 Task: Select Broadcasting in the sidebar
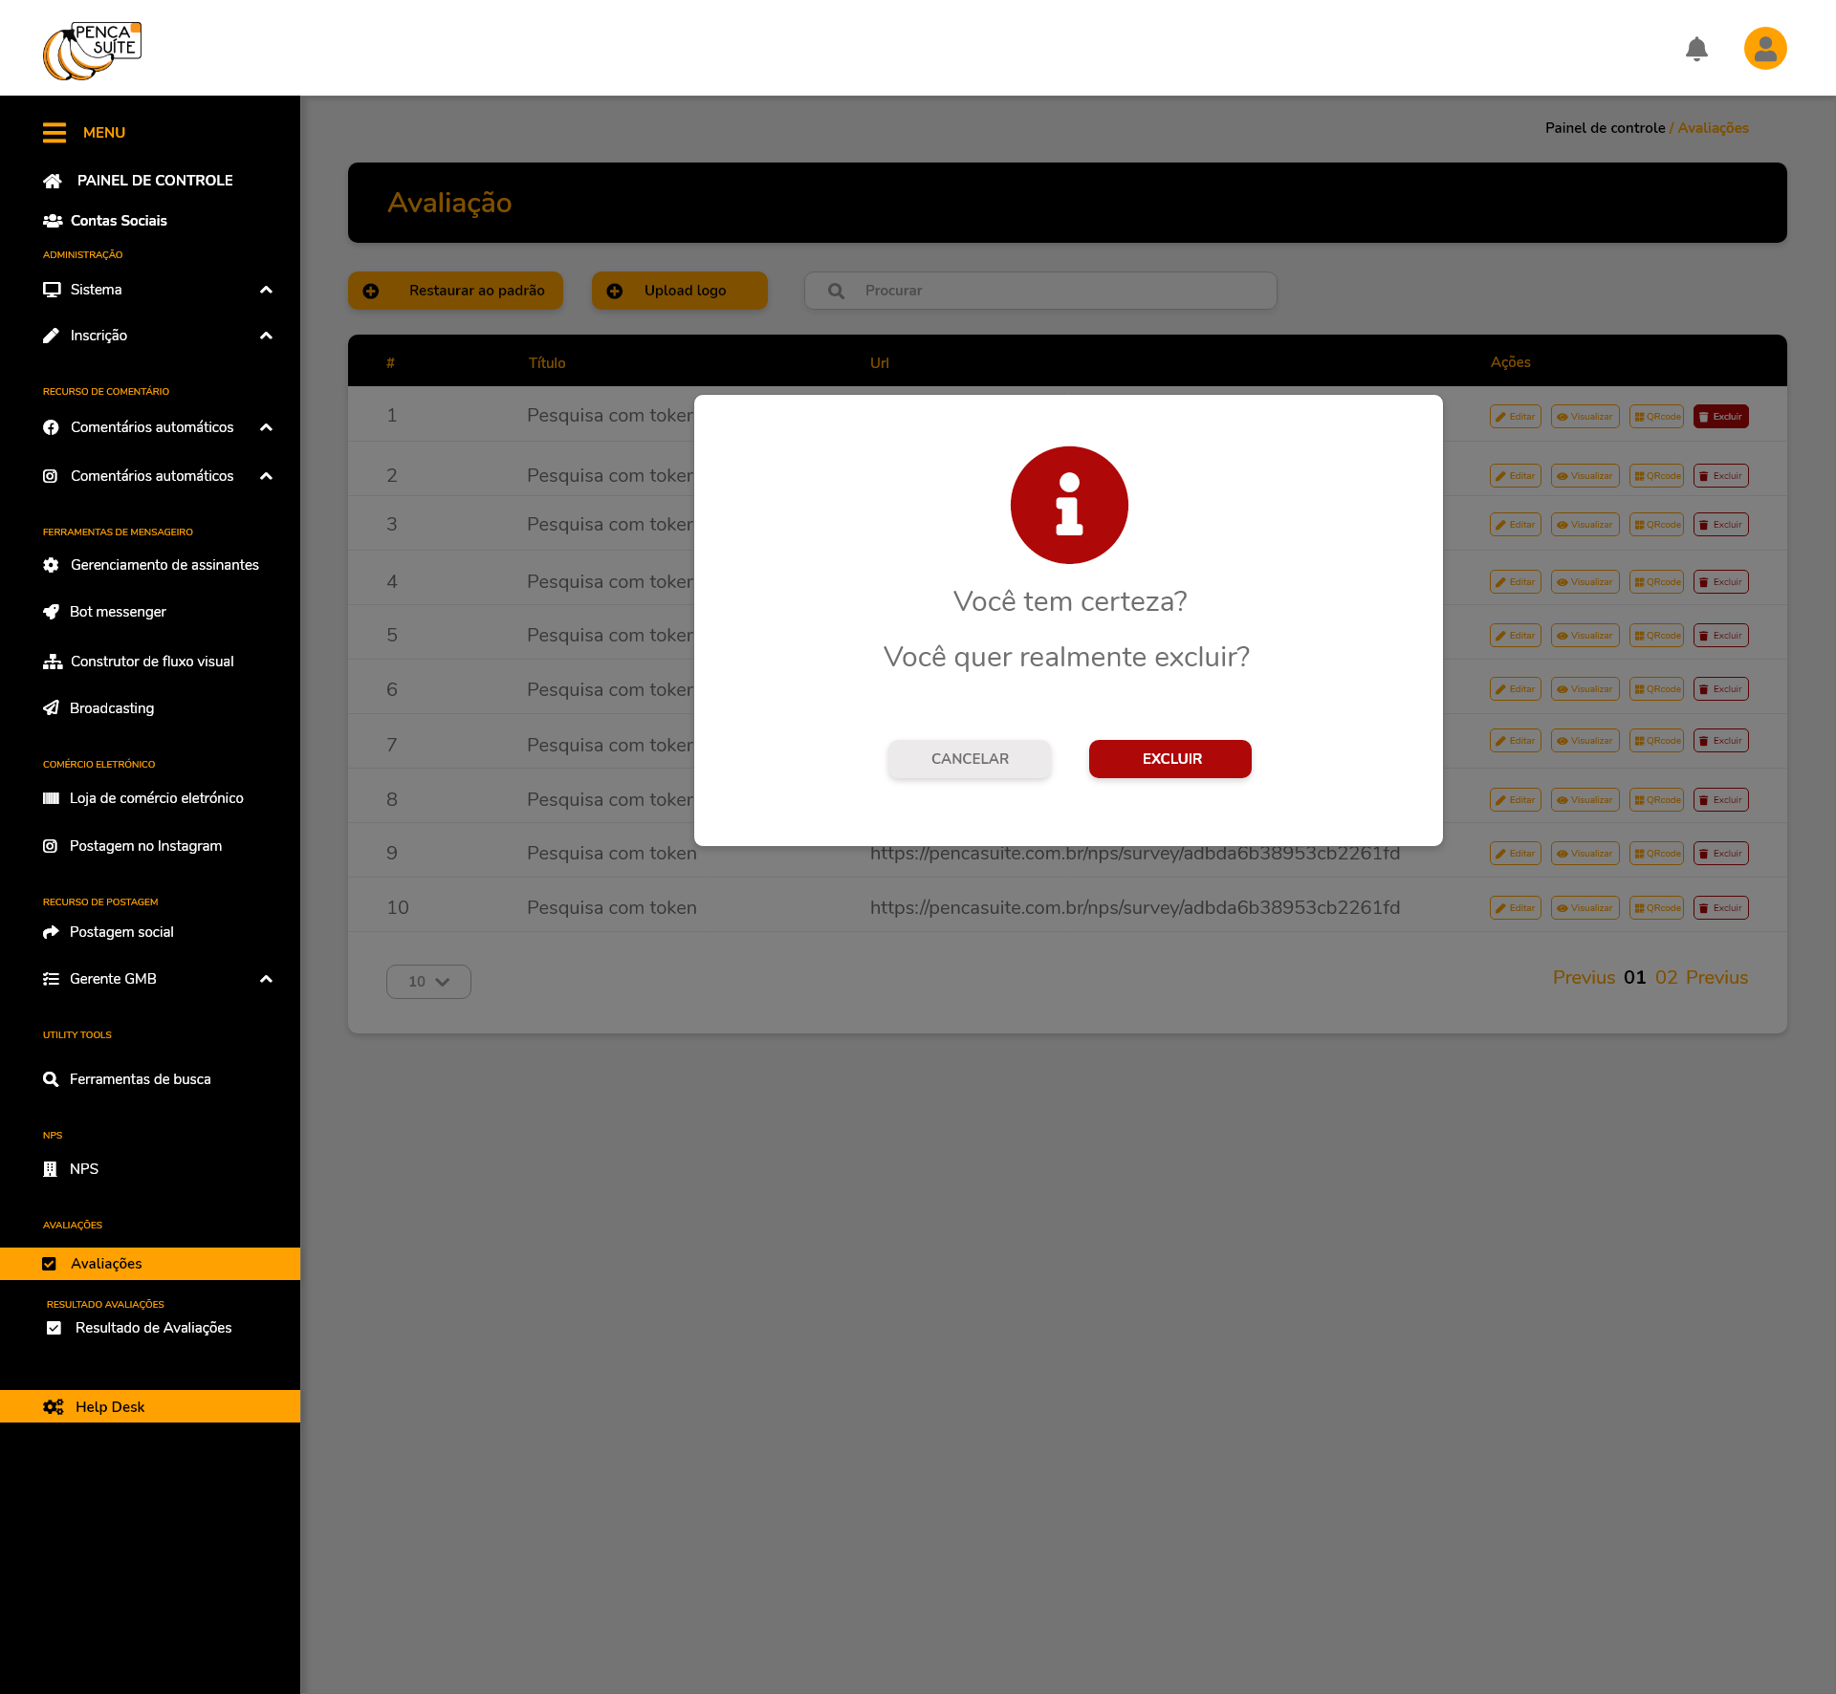click(111, 708)
